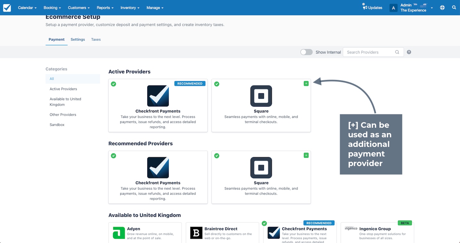Expand the Customers dropdown menu
Screen dimensions: 460x243
click(x=79, y=8)
